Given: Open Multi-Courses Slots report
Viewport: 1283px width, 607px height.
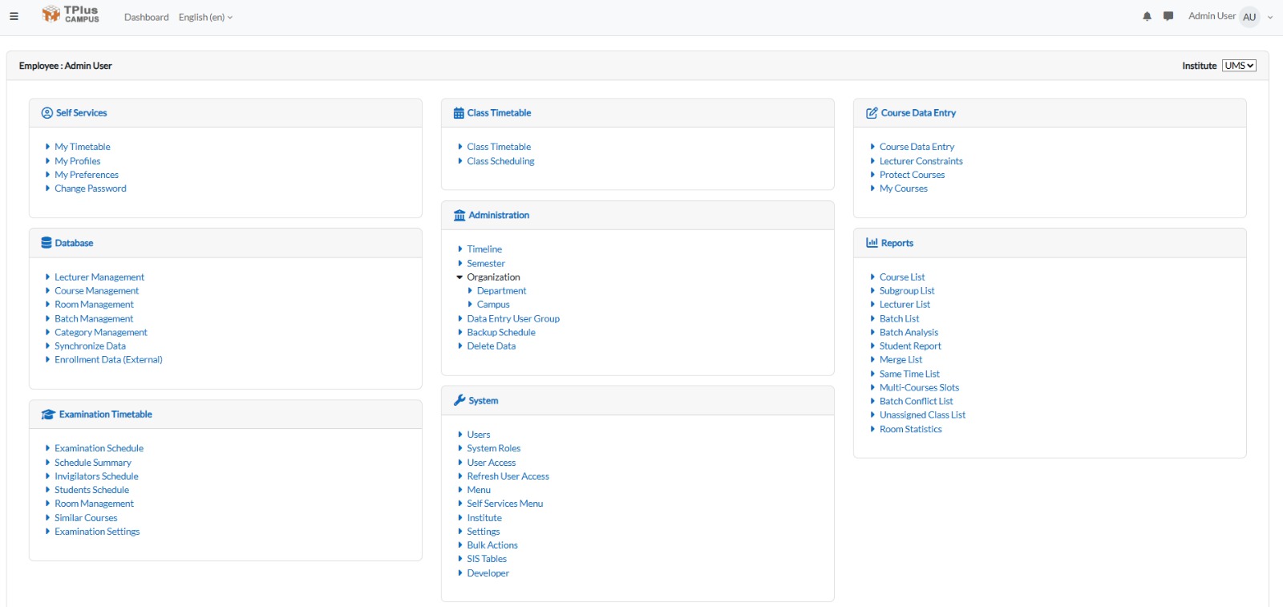Looking at the screenshot, I should click(919, 387).
